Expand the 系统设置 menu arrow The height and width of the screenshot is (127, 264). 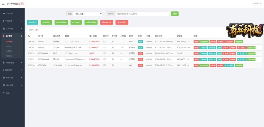[22, 85]
